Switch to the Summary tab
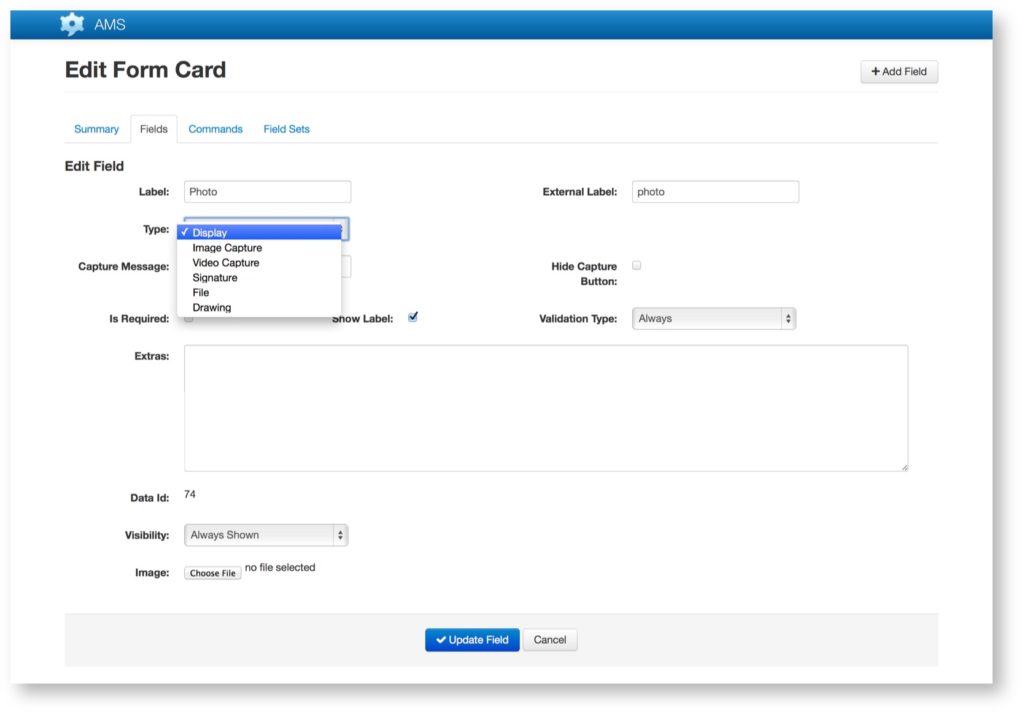 (96, 129)
